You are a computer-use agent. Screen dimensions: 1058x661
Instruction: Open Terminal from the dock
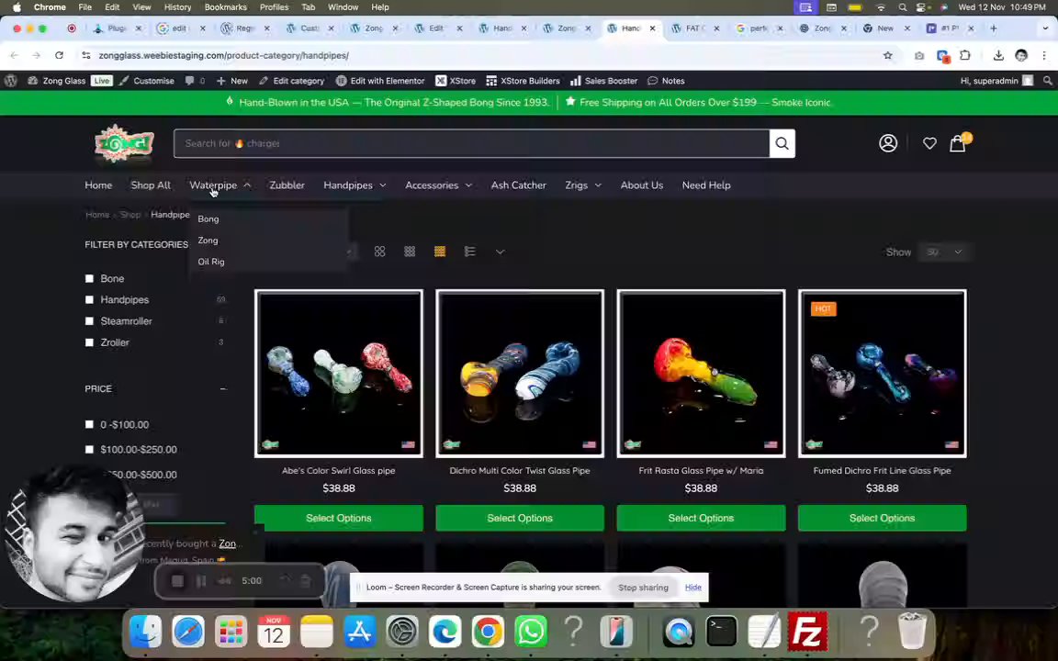click(722, 632)
